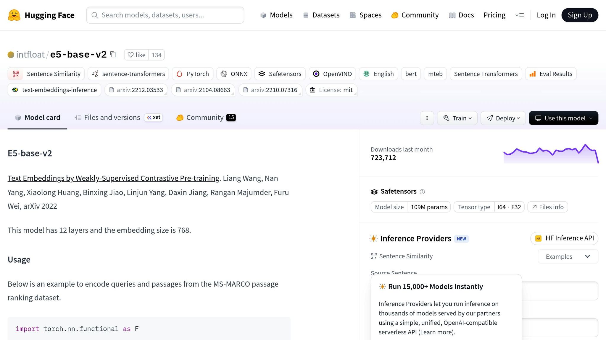Click the Safetensors info circle icon
The width and height of the screenshot is (606, 340).
pos(422,192)
